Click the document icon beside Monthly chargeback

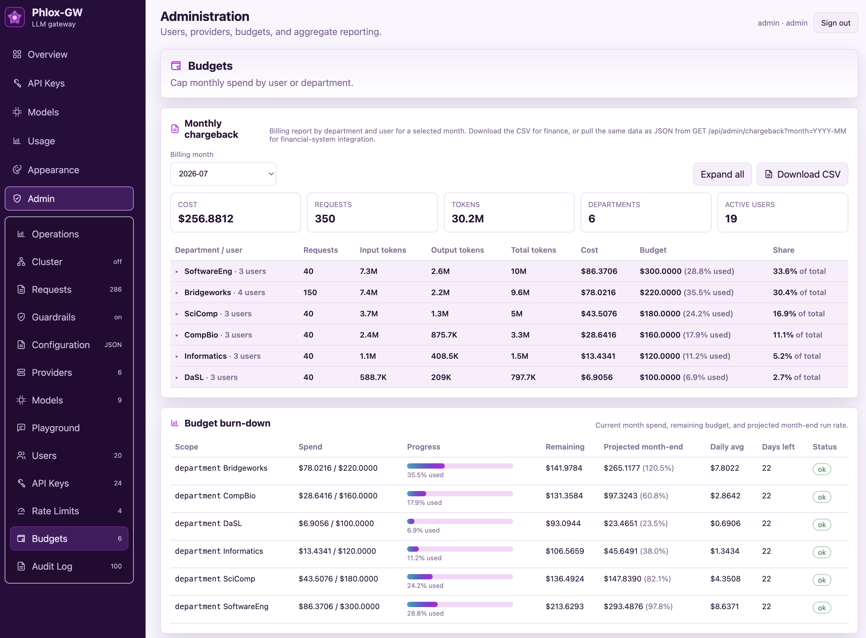(175, 129)
